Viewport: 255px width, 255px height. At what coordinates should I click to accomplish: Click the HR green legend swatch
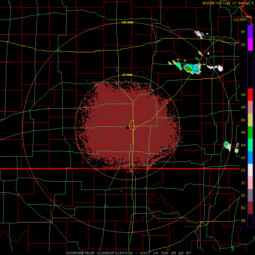pyautogui.click(x=250, y=133)
